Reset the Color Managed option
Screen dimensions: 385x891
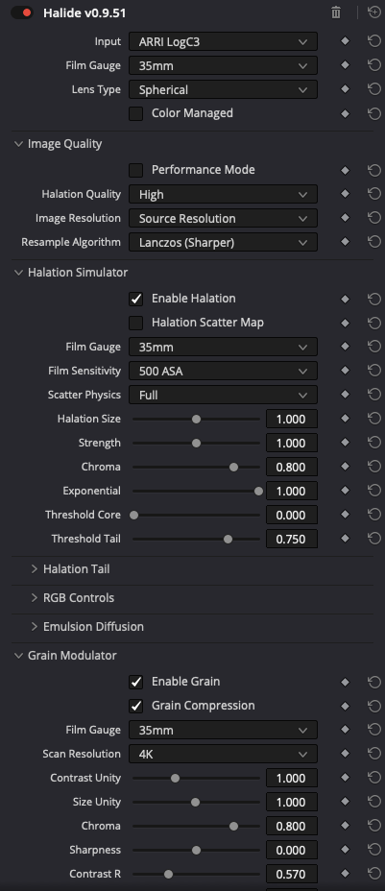pyautogui.click(x=374, y=113)
